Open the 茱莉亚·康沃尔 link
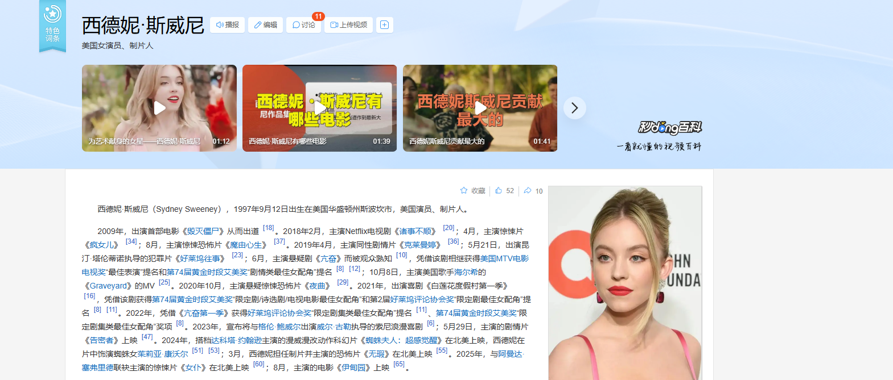 tap(163, 354)
